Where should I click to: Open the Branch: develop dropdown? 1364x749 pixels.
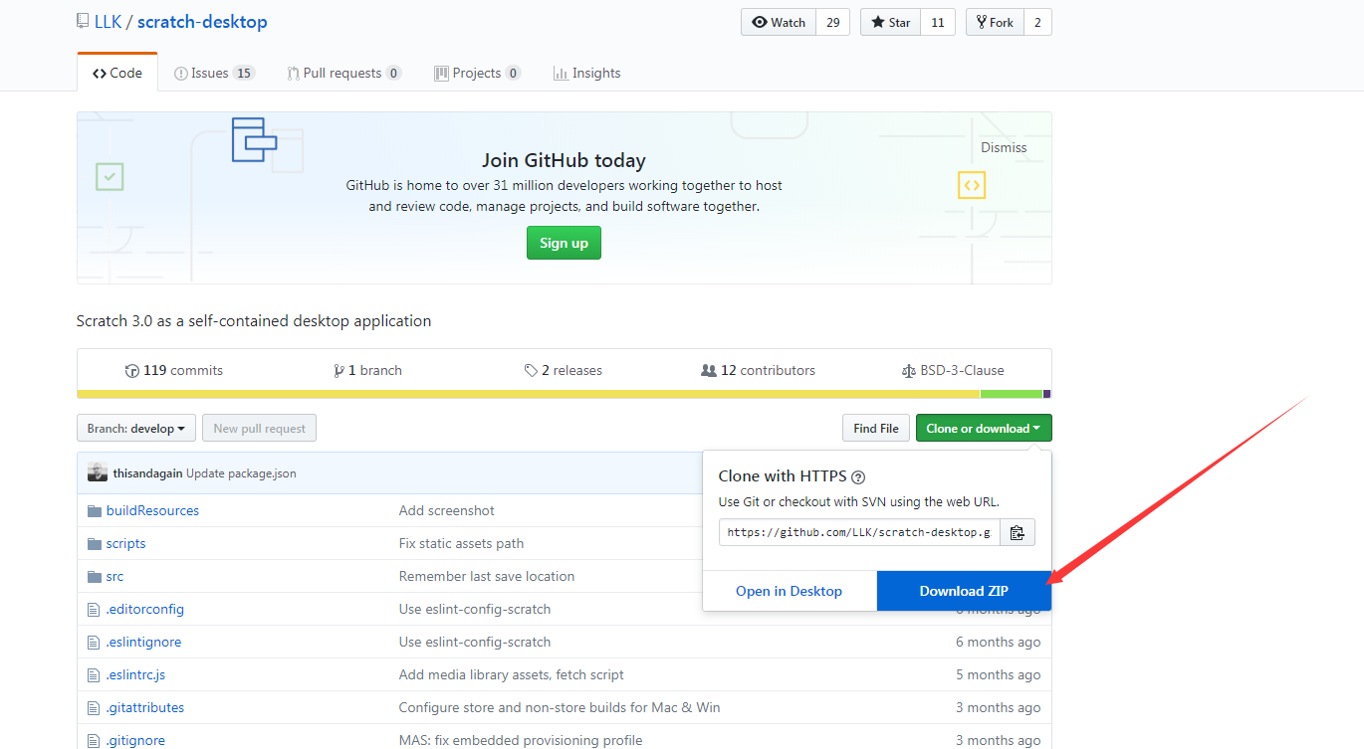[x=136, y=429]
